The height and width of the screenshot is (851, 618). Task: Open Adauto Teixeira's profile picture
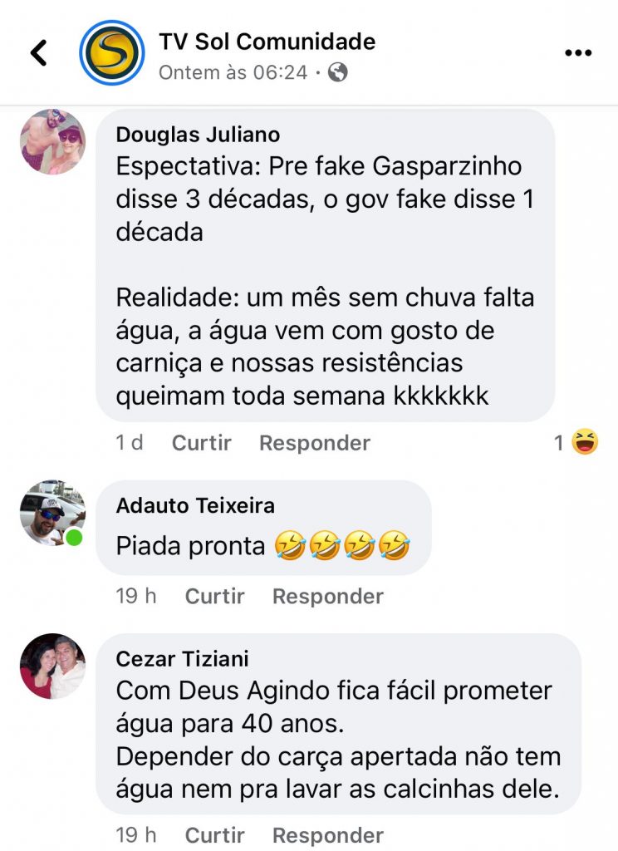tap(52, 512)
